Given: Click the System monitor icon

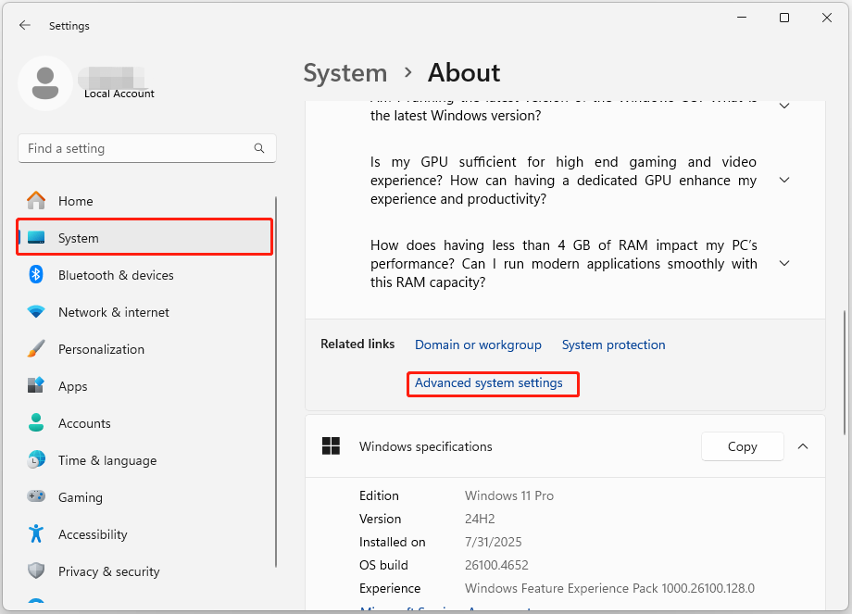Looking at the screenshot, I should (36, 237).
